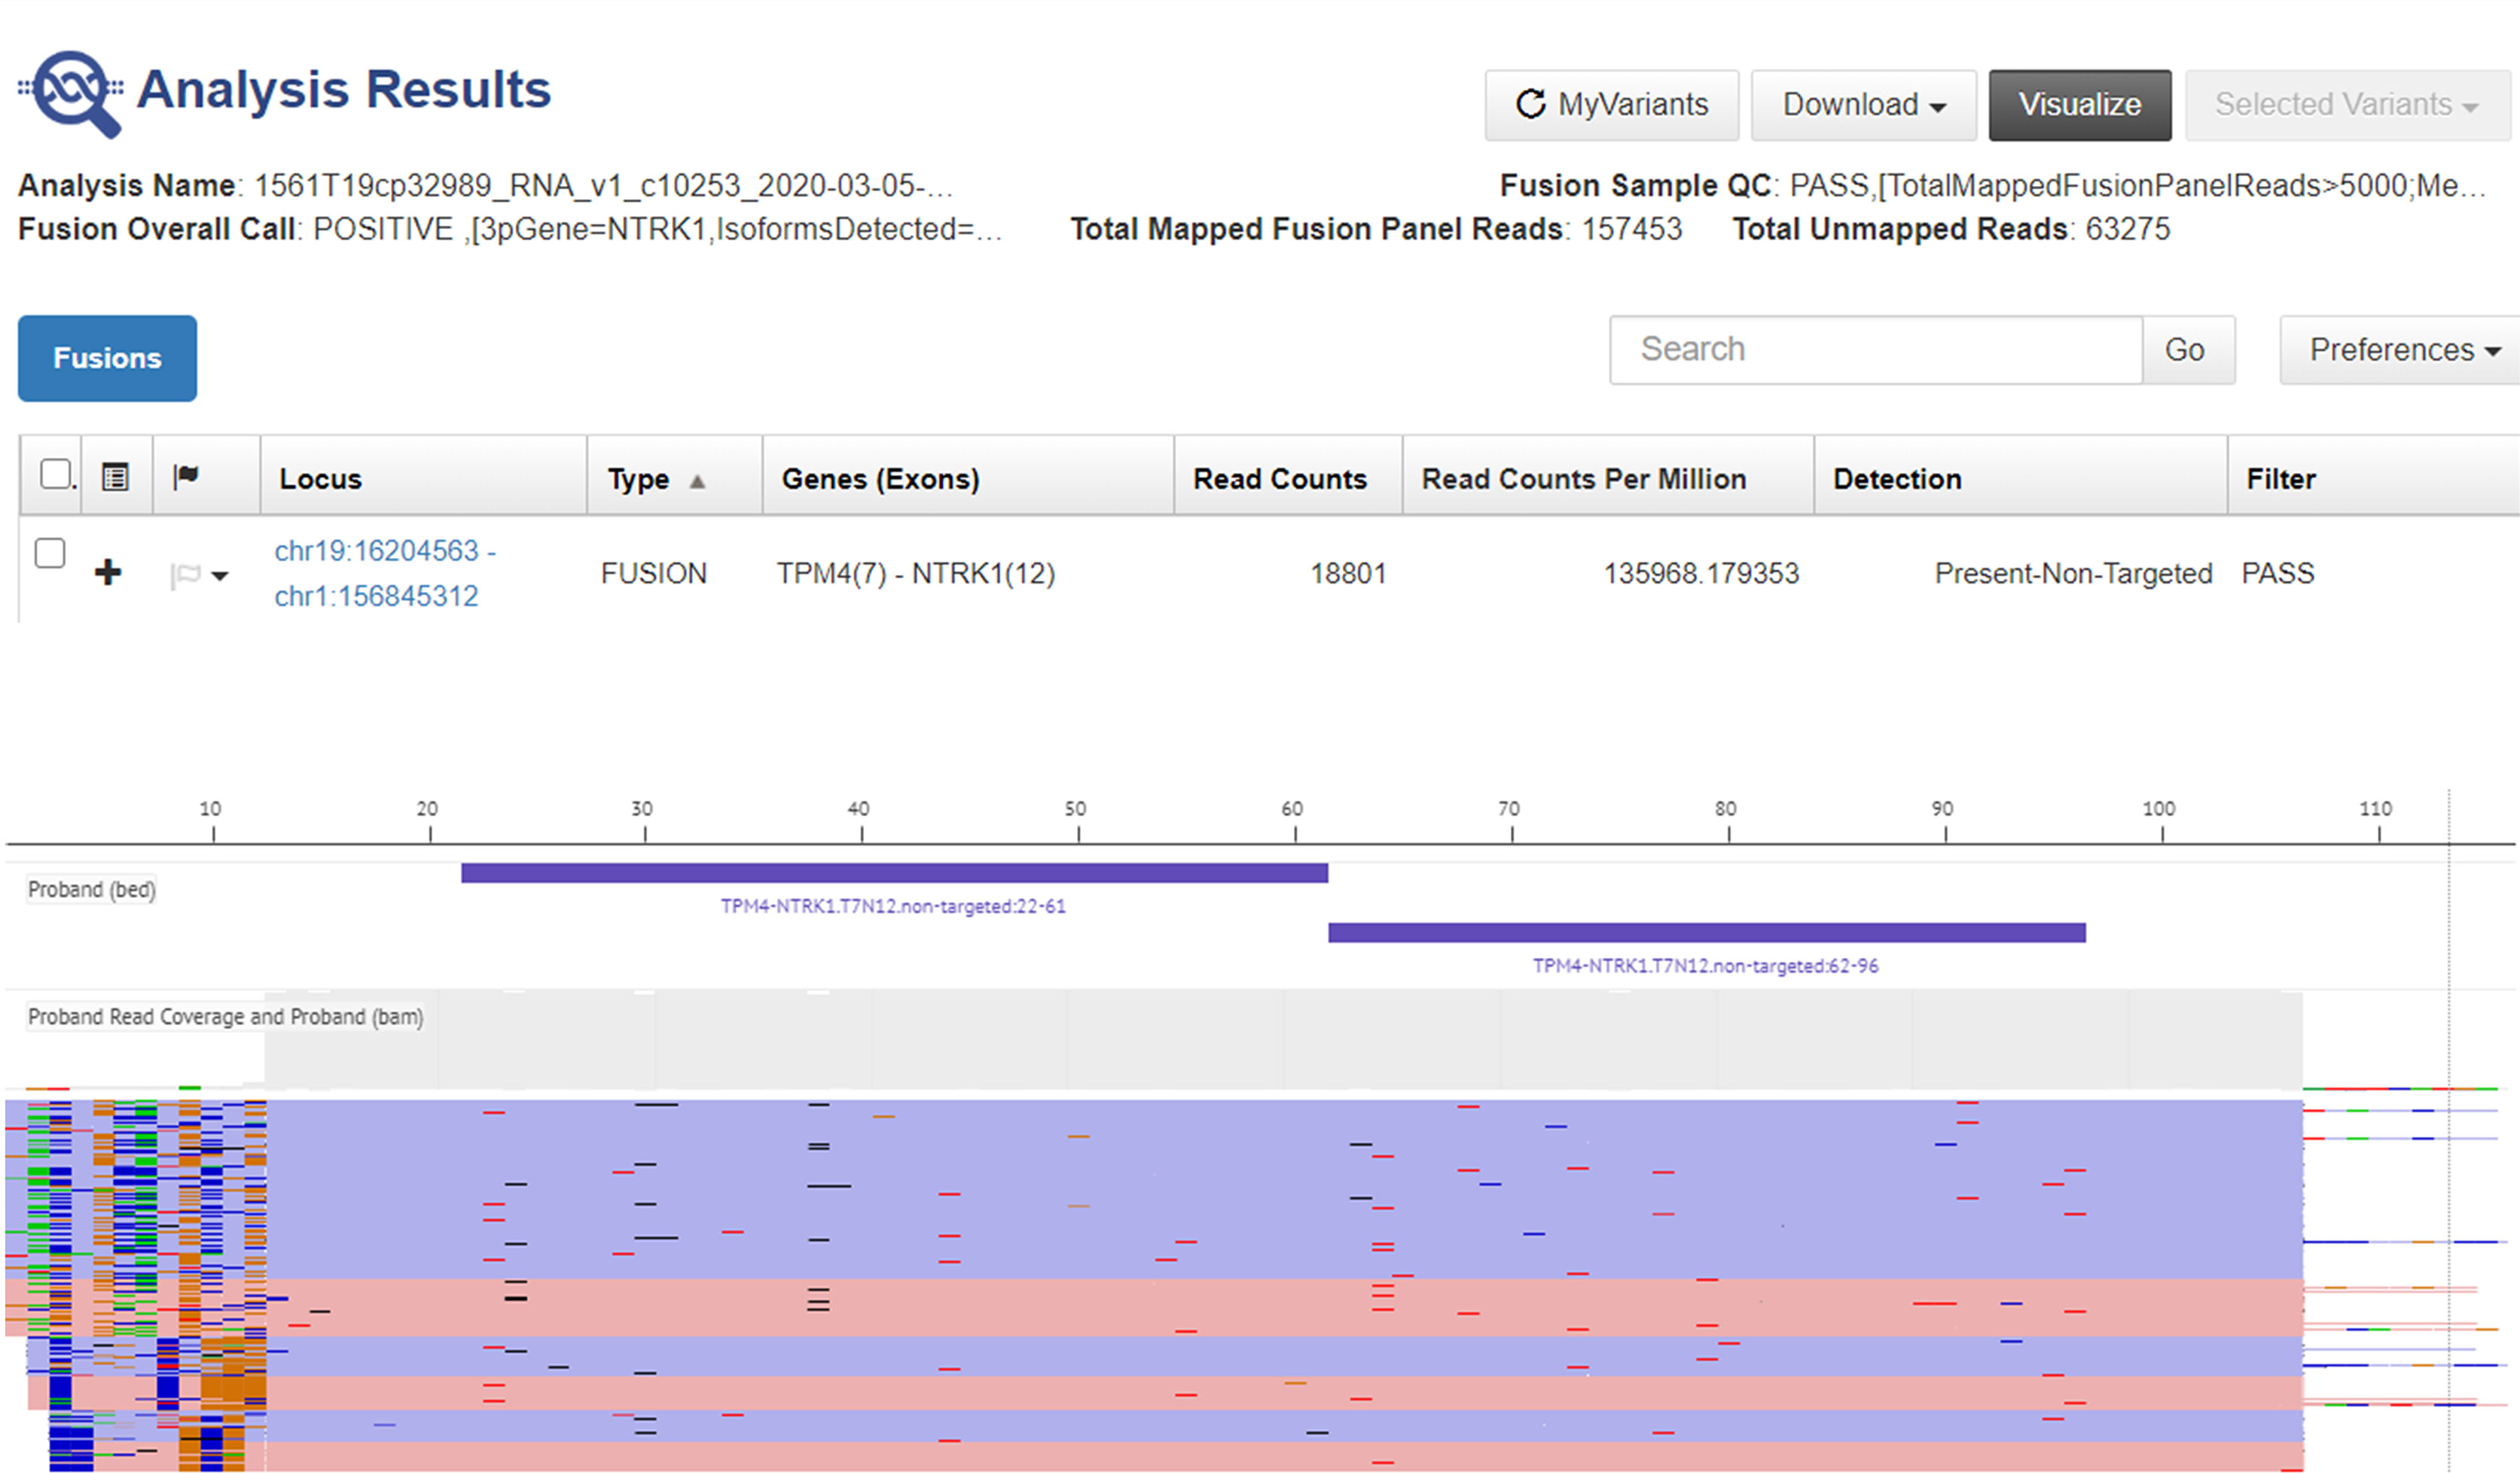Toggle the select-all header checkbox
Image resolution: width=2520 pixels, height=1473 pixels.
(55, 473)
